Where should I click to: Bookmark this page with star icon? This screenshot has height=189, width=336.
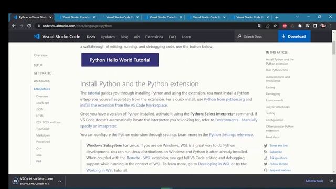[x=275, y=26]
